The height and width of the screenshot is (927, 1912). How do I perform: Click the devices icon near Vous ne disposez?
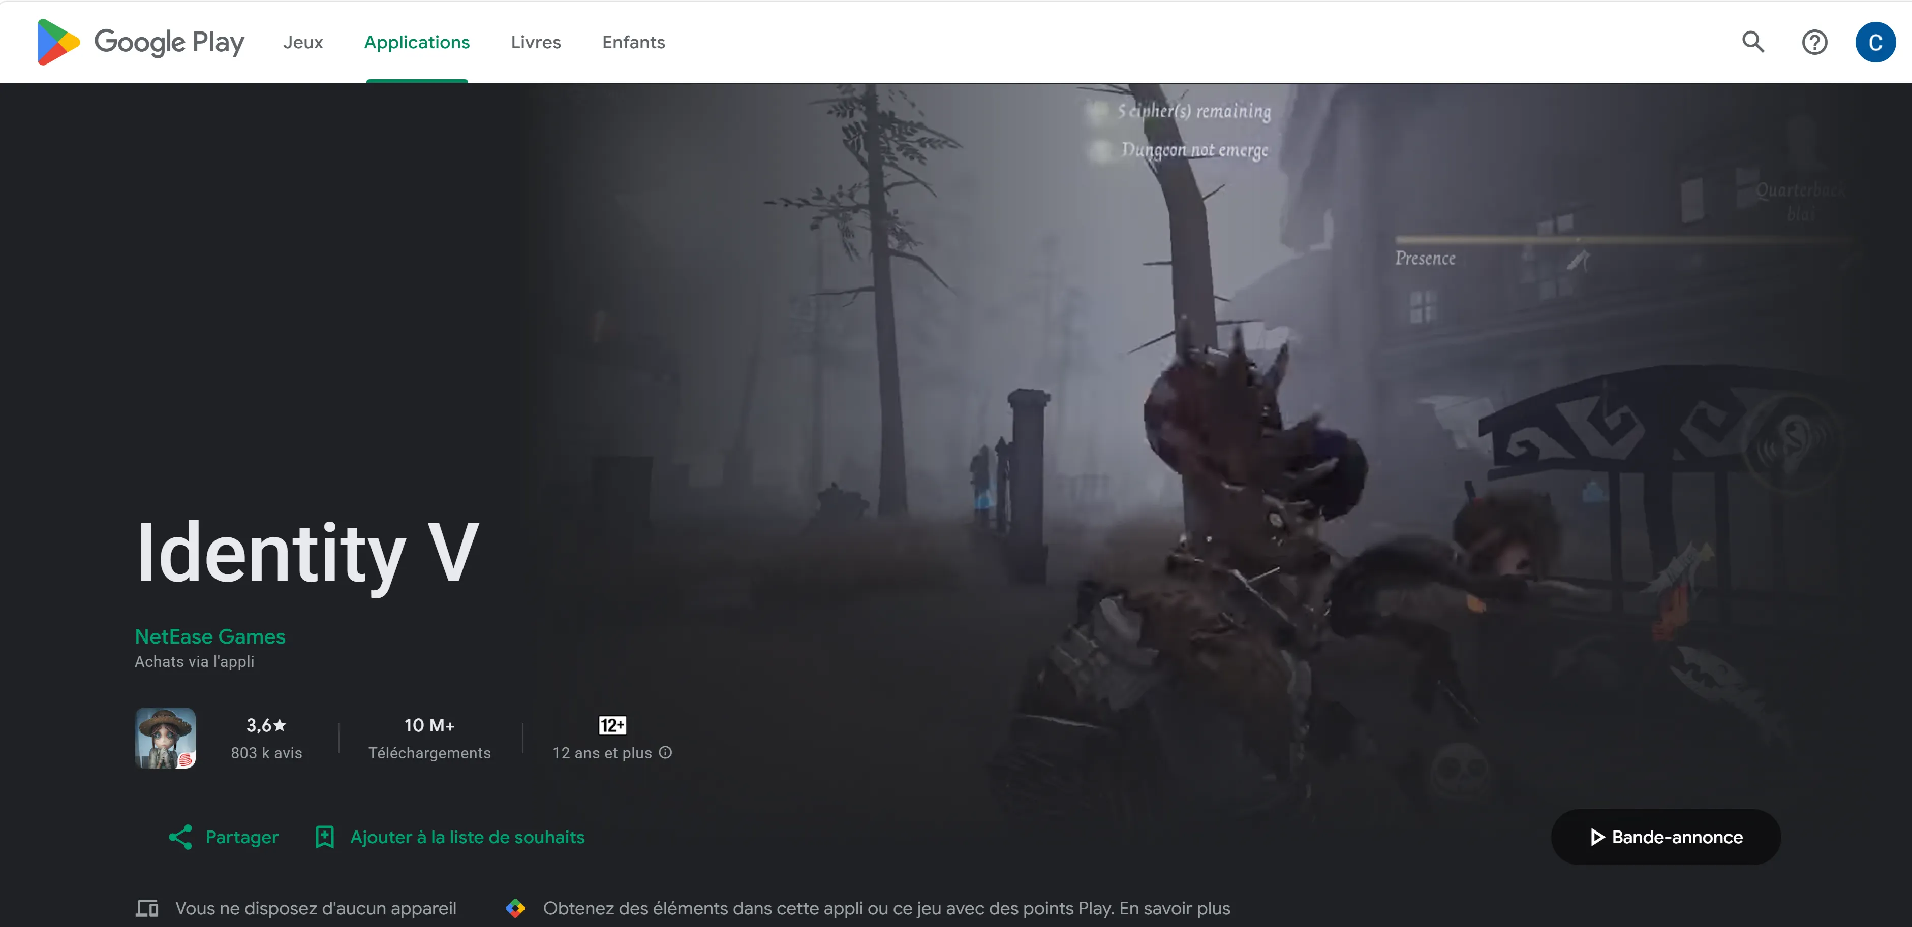click(x=147, y=908)
